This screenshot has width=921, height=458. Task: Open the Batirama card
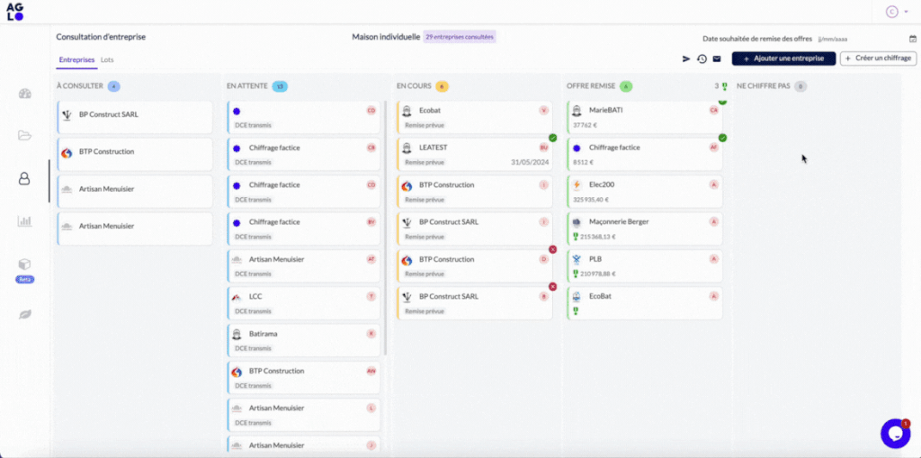(x=304, y=340)
